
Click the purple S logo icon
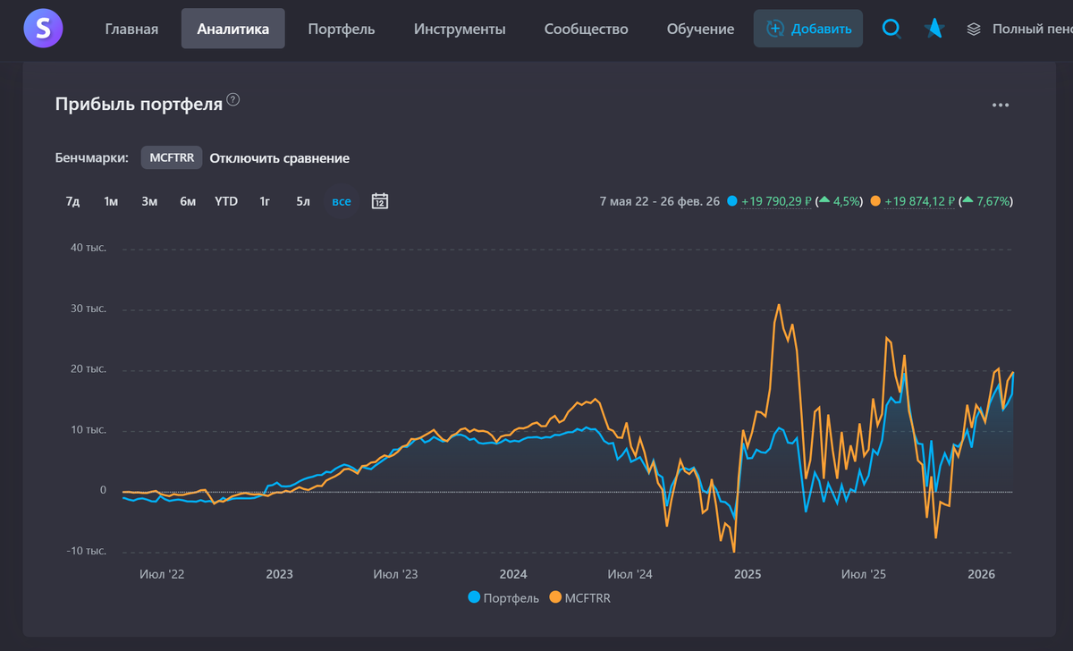43,29
